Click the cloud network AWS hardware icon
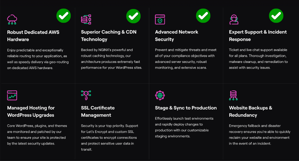Image resolution: width=299 pixels, height=161 pixels. point(12,19)
